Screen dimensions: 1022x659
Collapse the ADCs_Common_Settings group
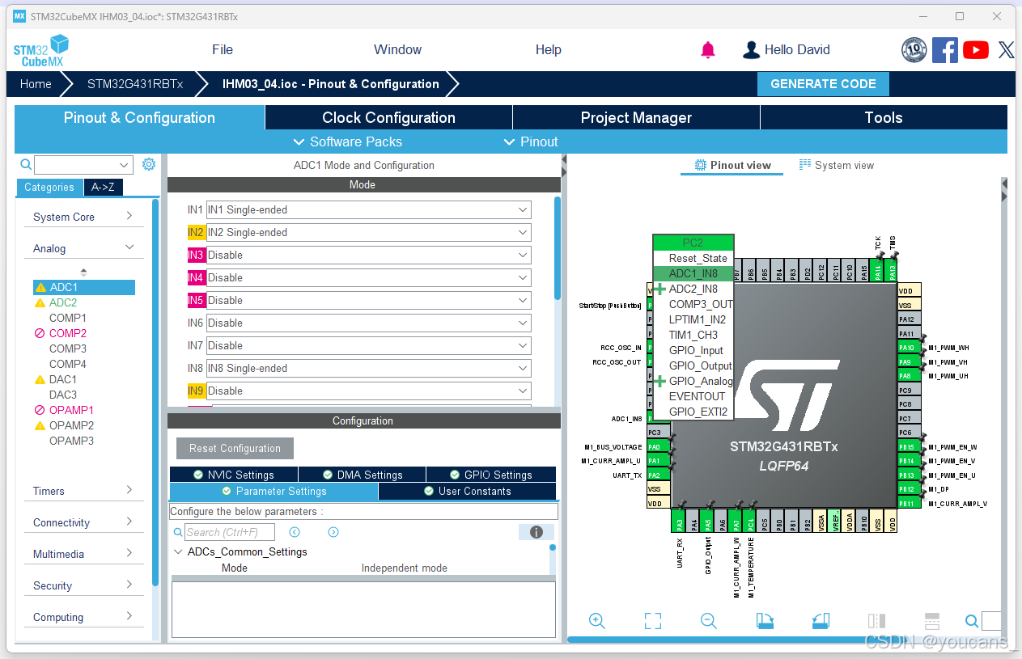[x=178, y=551]
